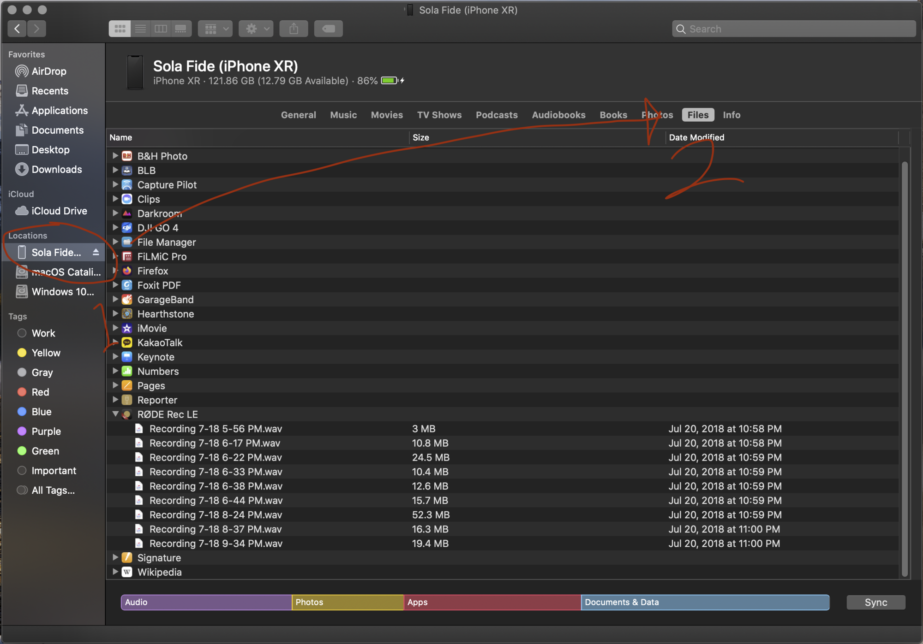The width and height of the screenshot is (923, 644).
Task: Select the Green tag in sidebar
Action: [45, 451]
